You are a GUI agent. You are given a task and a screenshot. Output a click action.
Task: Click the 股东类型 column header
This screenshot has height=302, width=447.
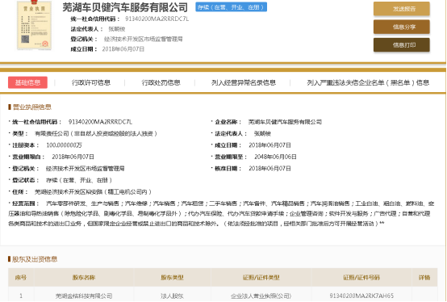pyautogui.click(x=172, y=277)
